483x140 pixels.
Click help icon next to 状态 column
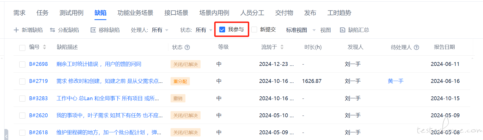(187, 47)
